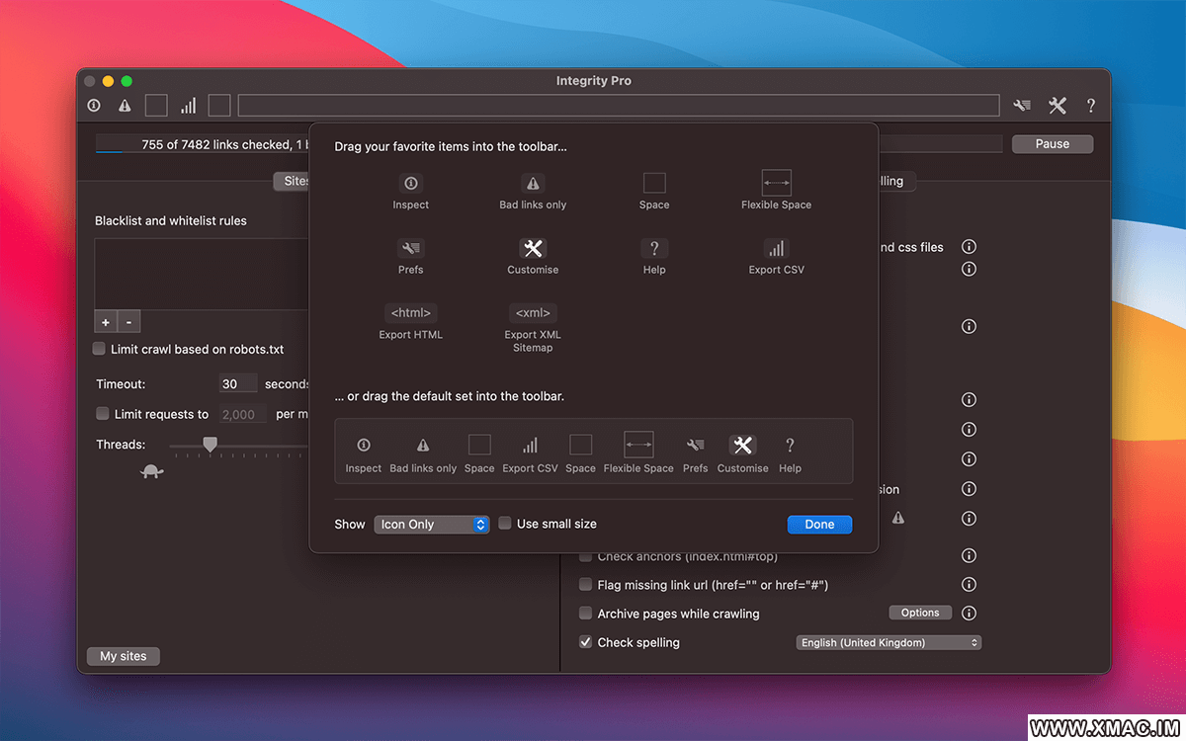The height and width of the screenshot is (741, 1186).
Task: Click Inspect in the default toolbar set
Action: click(x=364, y=454)
